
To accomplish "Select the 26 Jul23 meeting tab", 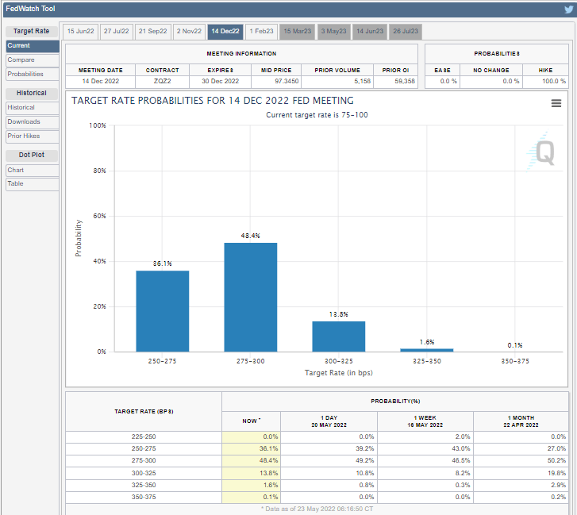I will click(x=406, y=32).
